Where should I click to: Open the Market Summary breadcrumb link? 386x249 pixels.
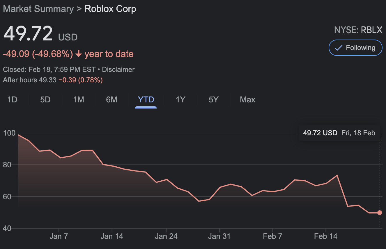point(38,9)
